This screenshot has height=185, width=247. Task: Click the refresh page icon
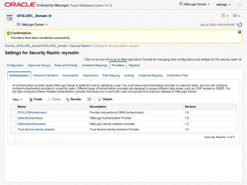tap(240, 25)
